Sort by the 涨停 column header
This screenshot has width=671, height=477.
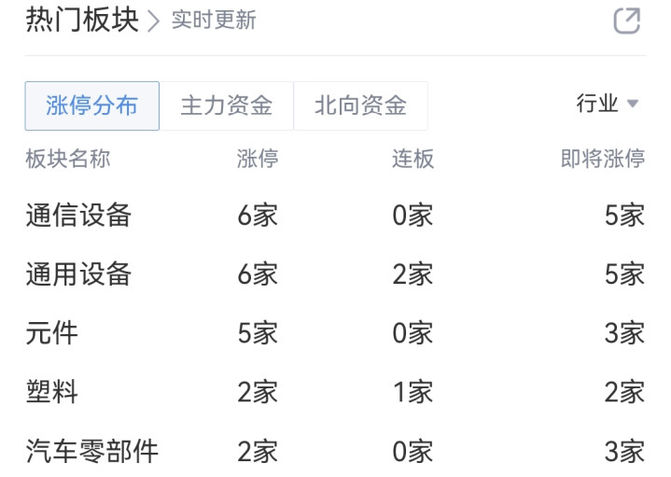point(258,159)
